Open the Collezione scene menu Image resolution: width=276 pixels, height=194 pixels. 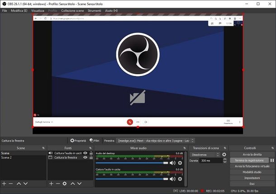point(72,10)
